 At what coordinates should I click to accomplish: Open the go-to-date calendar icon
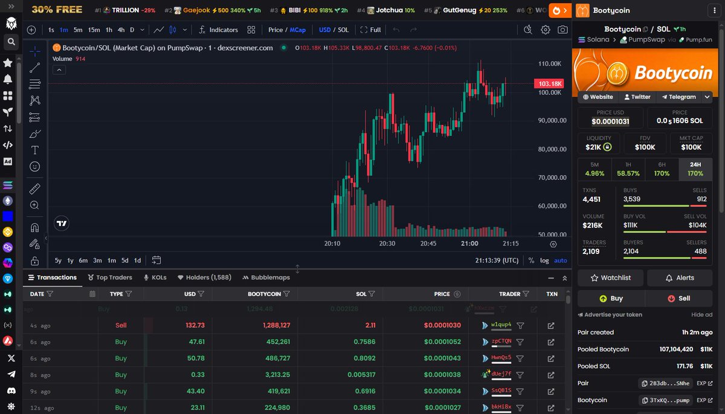[x=156, y=260]
